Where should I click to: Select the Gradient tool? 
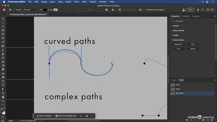coord(3,65)
